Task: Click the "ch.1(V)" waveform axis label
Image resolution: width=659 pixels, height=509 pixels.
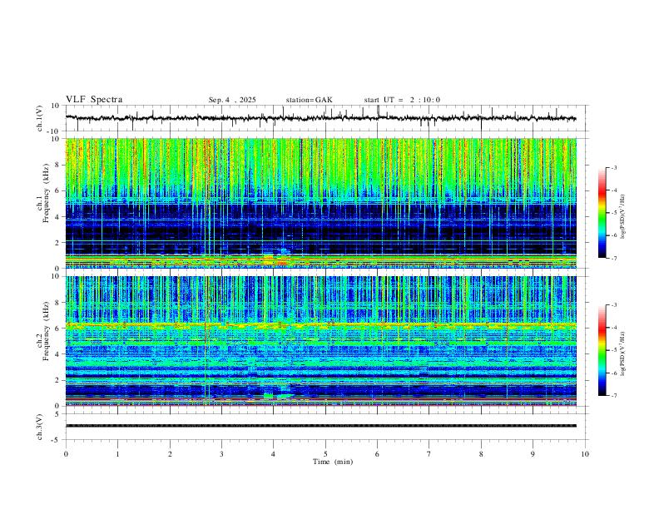Action: pyautogui.click(x=40, y=118)
